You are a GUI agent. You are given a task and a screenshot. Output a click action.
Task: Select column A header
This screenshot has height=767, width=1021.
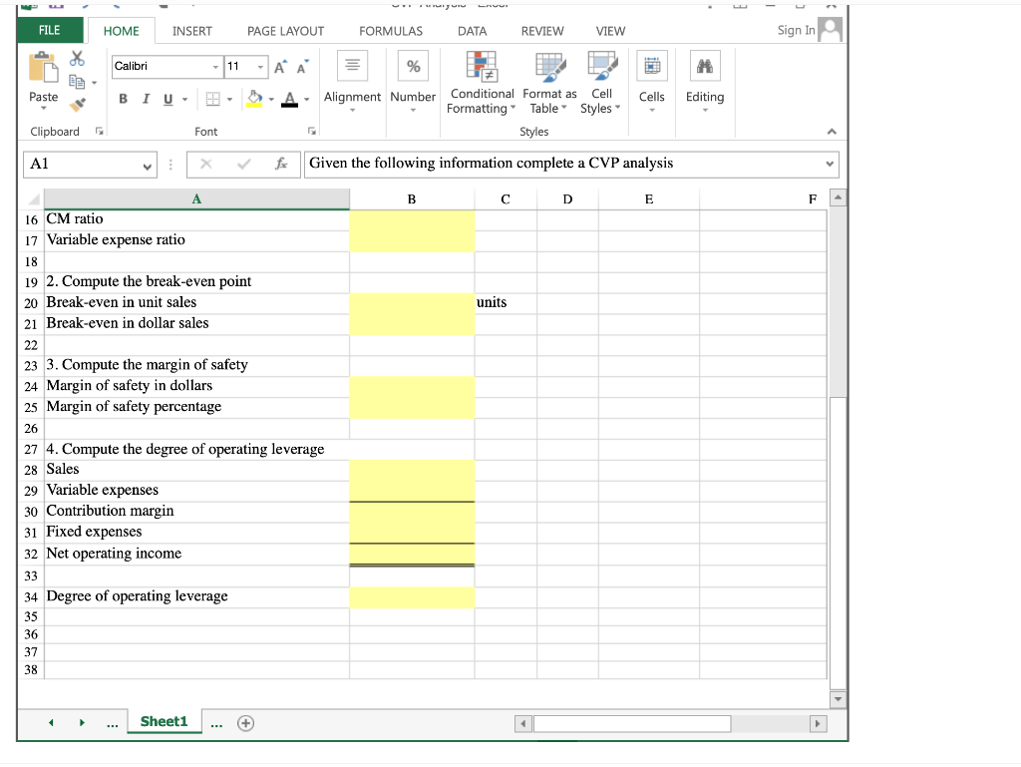tap(196, 199)
